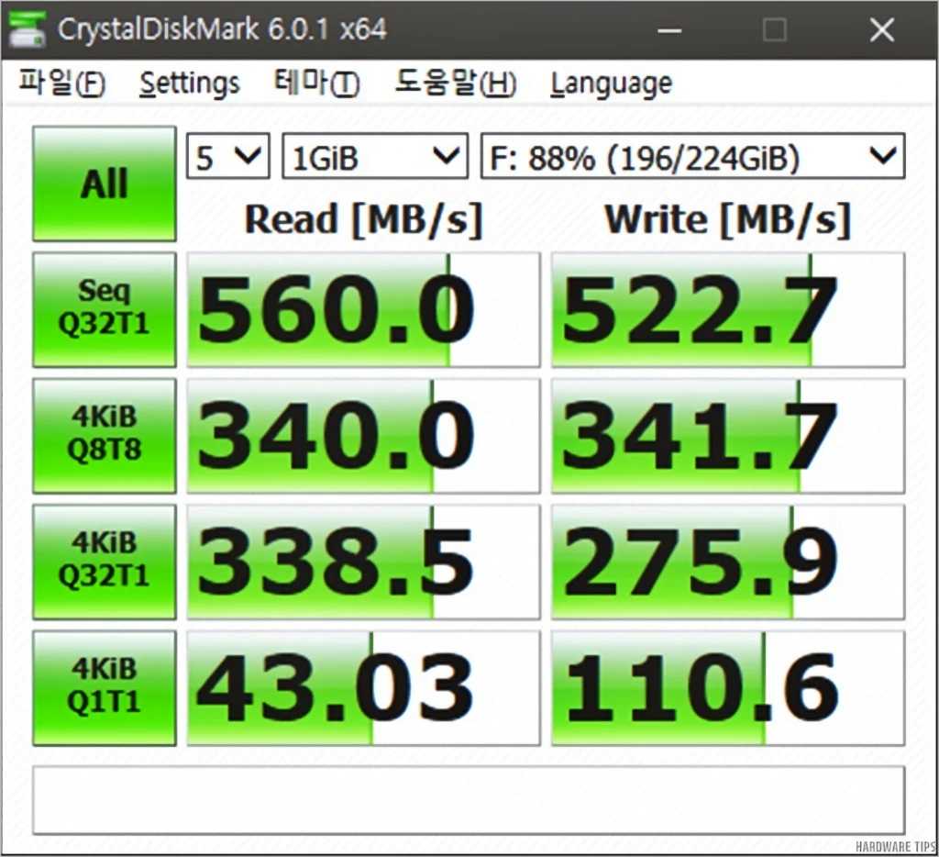Expand the test count dropdown showing 5
The image size is (939, 857).
coord(228,156)
